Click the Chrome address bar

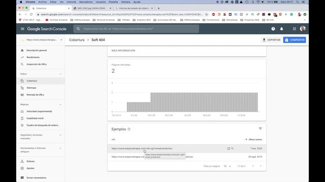tap(121, 15)
